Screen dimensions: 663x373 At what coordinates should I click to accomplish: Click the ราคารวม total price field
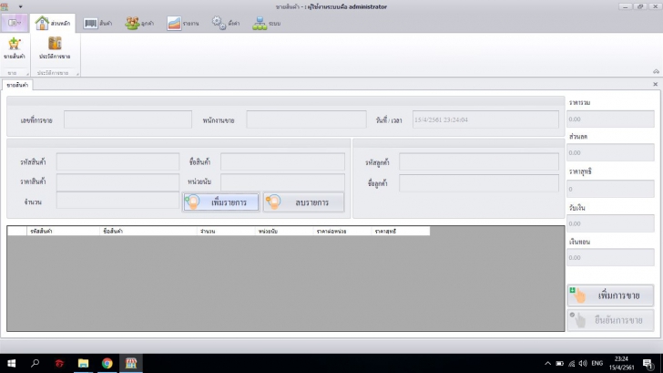pyautogui.click(x=610, y=119)
